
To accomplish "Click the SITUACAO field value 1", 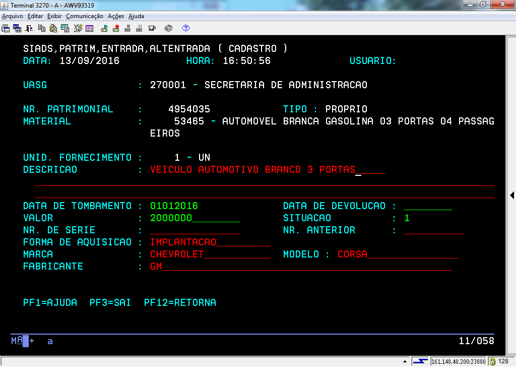I will click(x=407, y=218).
